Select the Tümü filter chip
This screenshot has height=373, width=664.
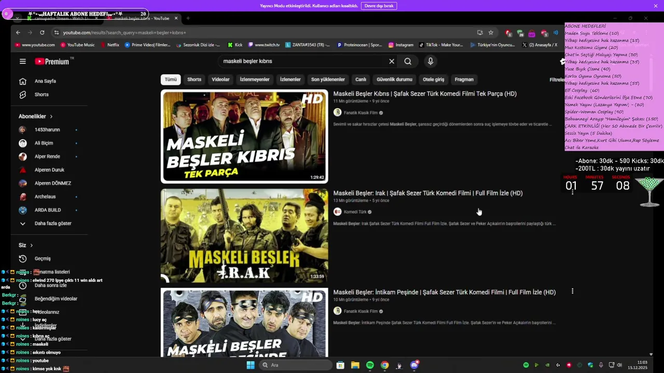(x=171, y=79)
